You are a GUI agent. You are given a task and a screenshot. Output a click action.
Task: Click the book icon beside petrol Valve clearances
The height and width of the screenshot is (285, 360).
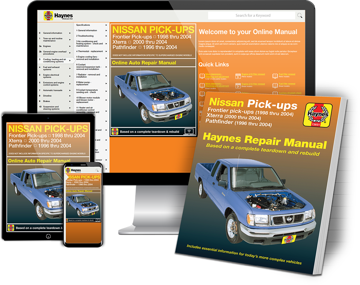202,76
